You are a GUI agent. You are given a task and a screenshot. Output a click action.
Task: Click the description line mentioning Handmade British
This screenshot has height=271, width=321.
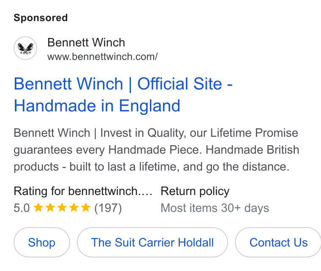[156, 150]
